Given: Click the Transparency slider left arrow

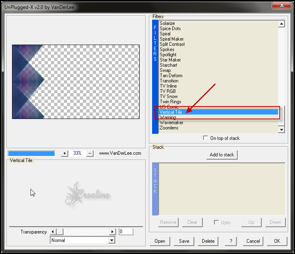Looking at the screenshot, I should point(53,232).
